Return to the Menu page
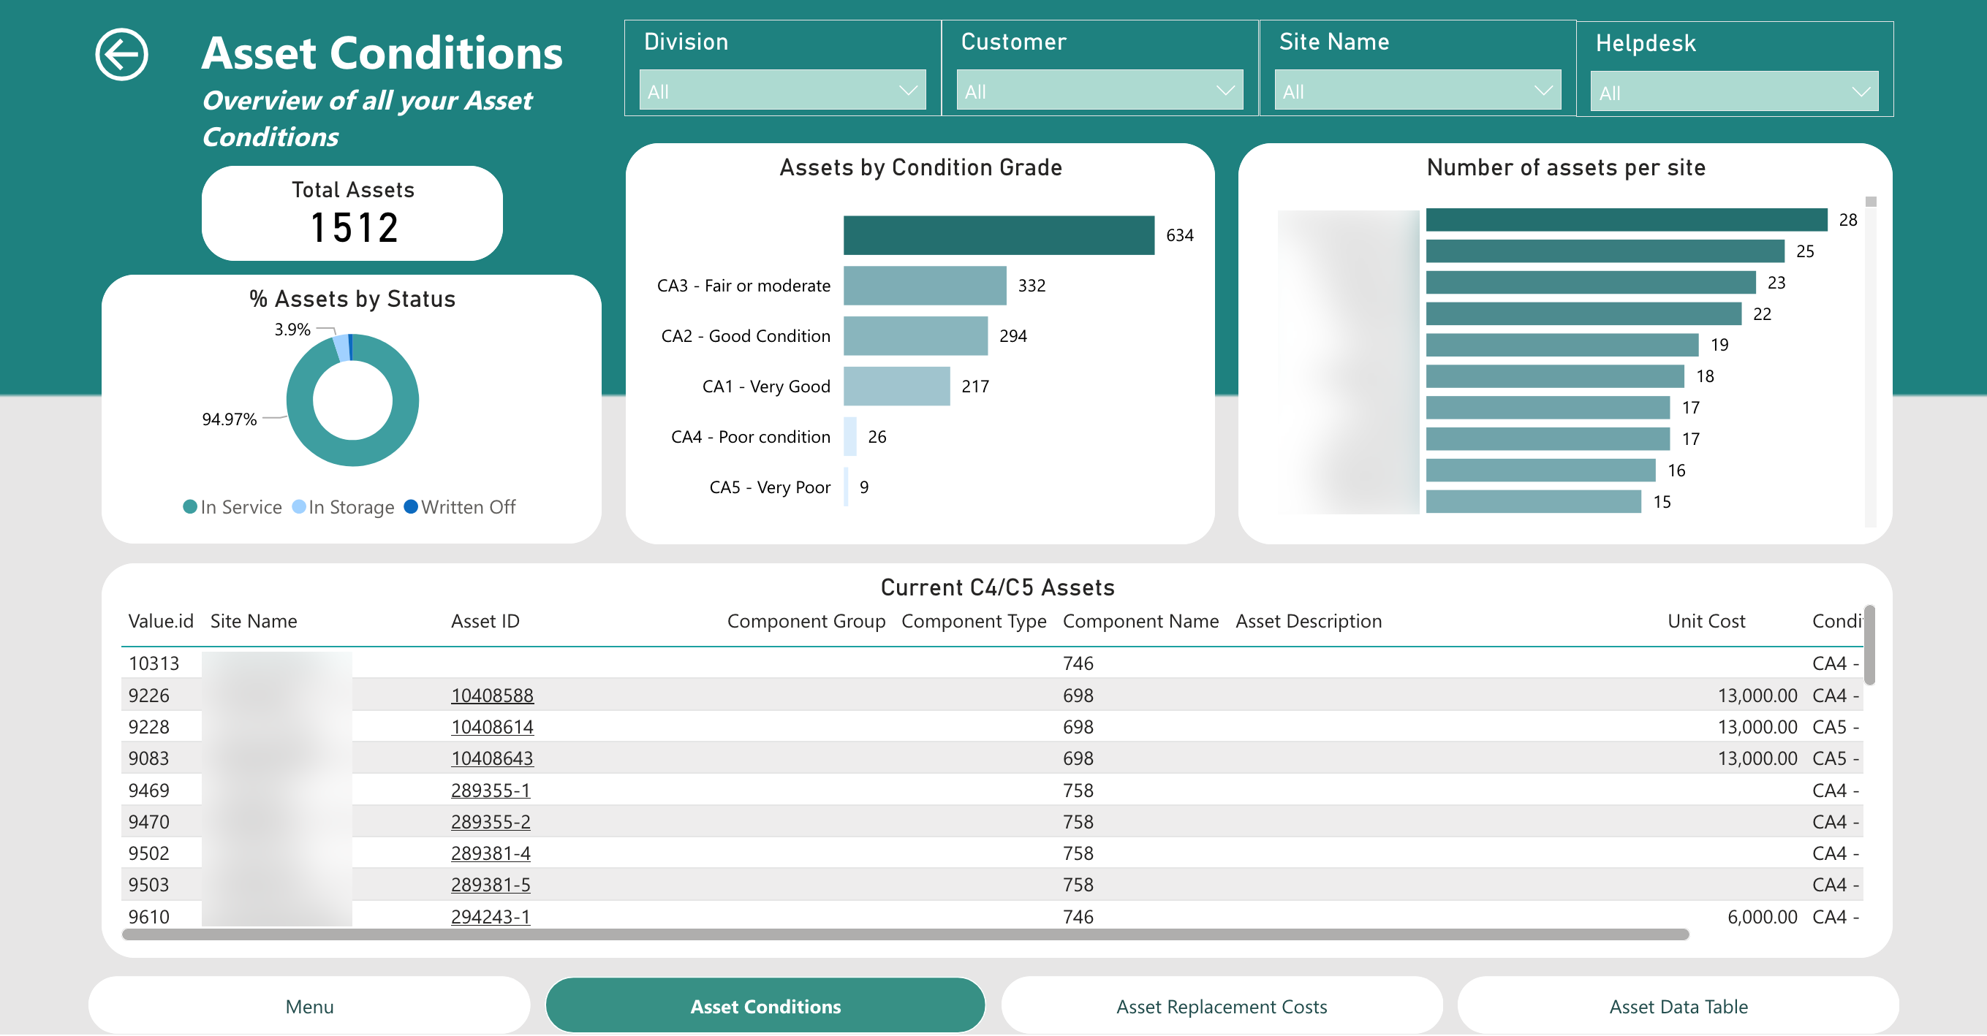Viewport: 1987px width, 1036px height. (x=309, y=1006)
